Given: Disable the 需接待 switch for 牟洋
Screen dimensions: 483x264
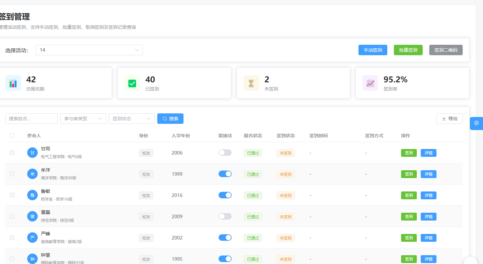Looking at the screenshot, I should (x=225, y=174).
